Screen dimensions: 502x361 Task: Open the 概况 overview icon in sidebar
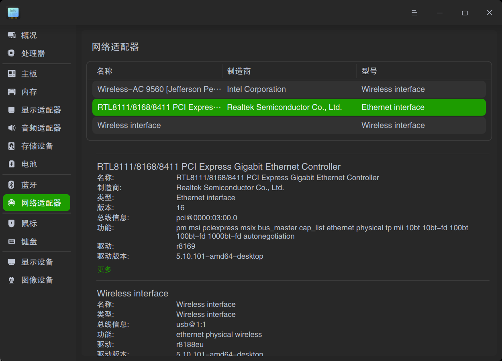click(x=12, y=35)
